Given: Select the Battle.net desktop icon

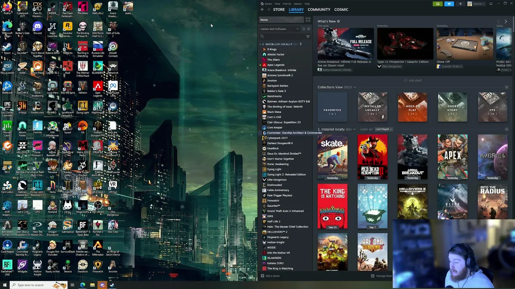Looking at the screenshot, I should pyautogui.click(x=7, y=88).
